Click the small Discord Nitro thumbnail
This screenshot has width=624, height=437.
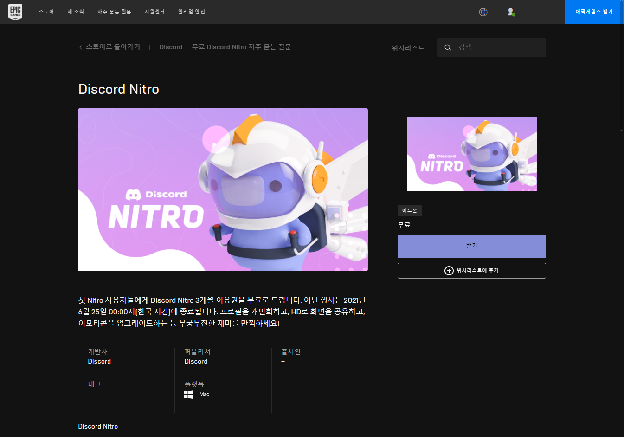tap(471, 154)
